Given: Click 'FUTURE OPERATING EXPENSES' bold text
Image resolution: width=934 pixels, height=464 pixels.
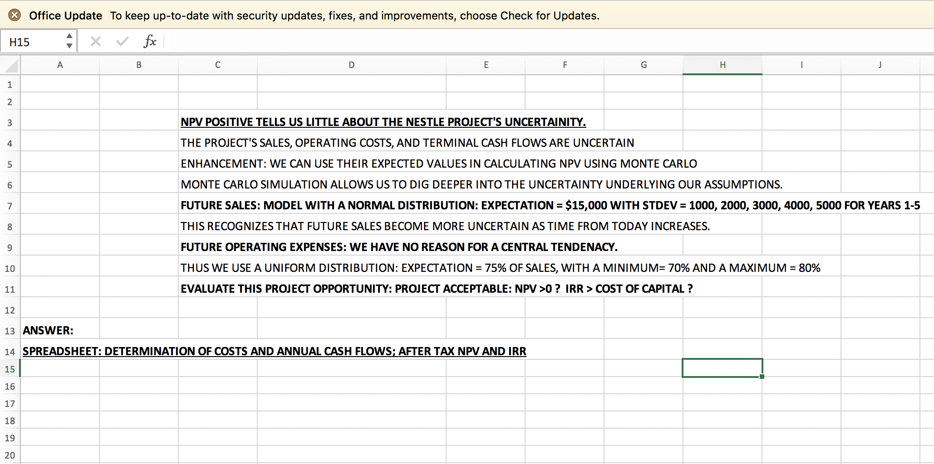Looking at the screenshot, I should [399, 247].
